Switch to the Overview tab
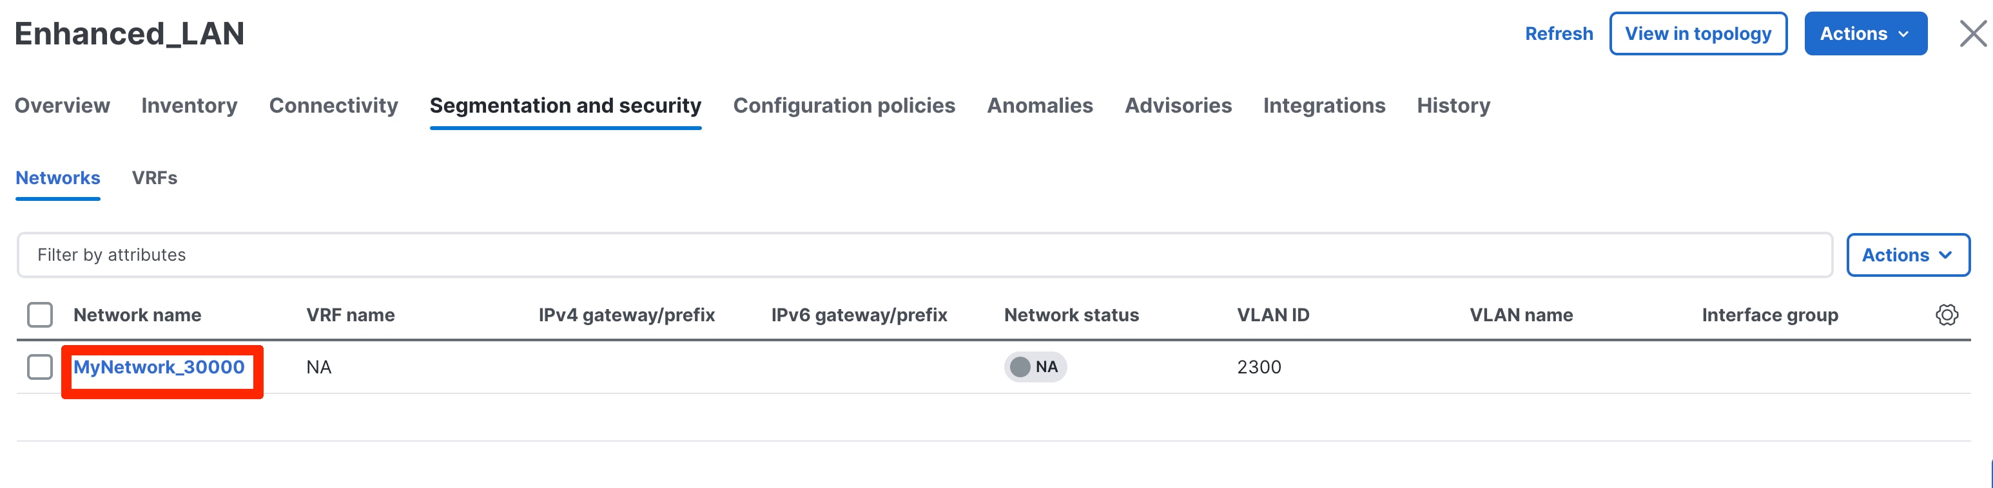Image resolution: width=1993 pixels, height=488 pixels. click(62, 106)
